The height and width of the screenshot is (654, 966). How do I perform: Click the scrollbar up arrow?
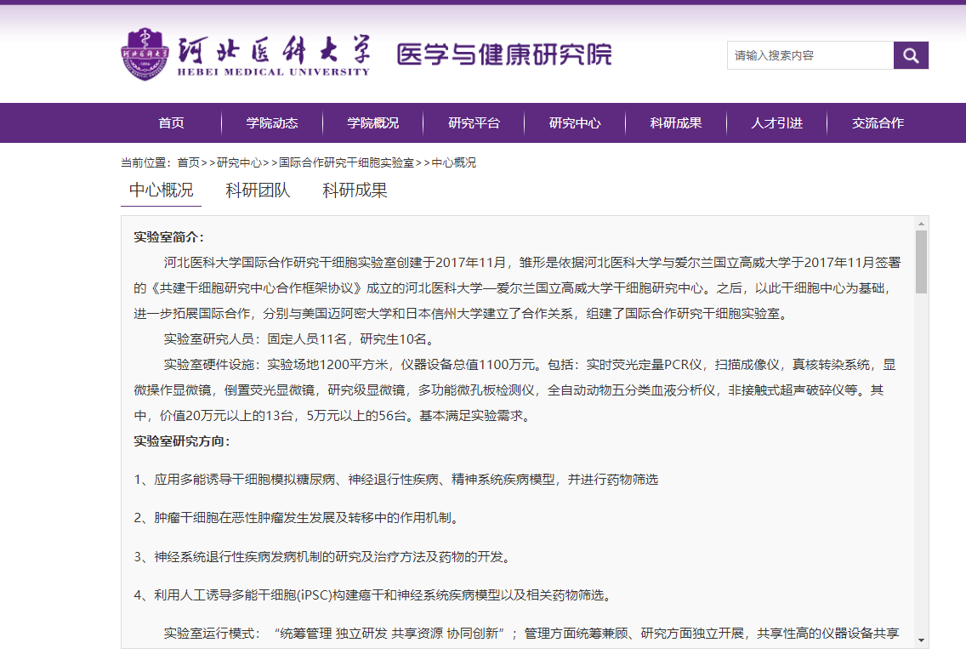point(921,223)
